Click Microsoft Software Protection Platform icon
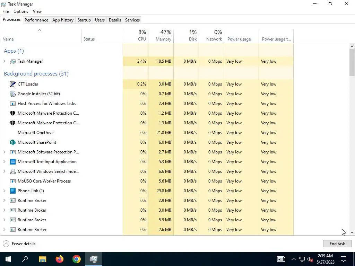This screenshot has width=355, height=266. (13, 152)
